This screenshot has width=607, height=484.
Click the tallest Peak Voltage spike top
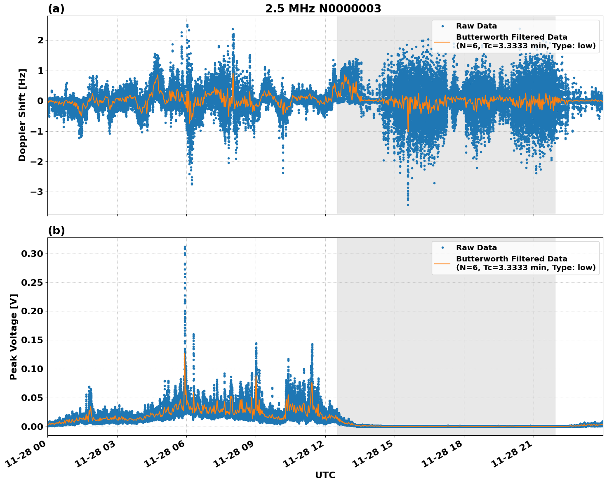point(185,247)
